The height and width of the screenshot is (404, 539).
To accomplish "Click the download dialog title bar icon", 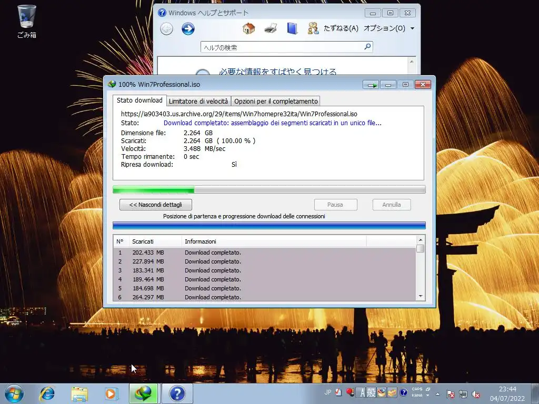I will (x=112, y=84).
